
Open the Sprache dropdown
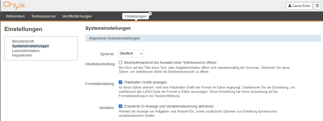[131, 53]
